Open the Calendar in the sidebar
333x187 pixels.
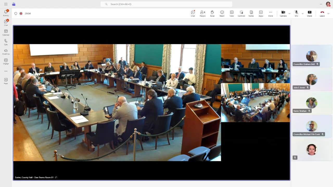pyautogui.click(x=6, y=32)
